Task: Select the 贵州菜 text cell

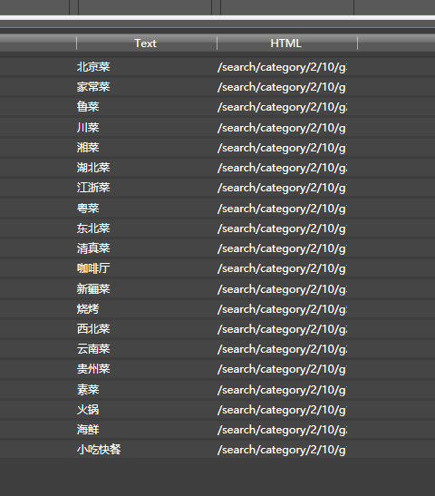Action: 93,369
